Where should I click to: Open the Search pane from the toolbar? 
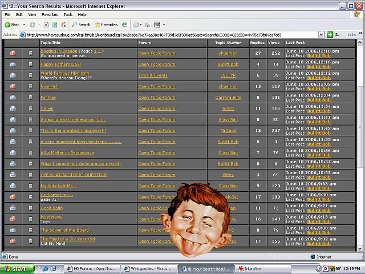pos(81,25)
